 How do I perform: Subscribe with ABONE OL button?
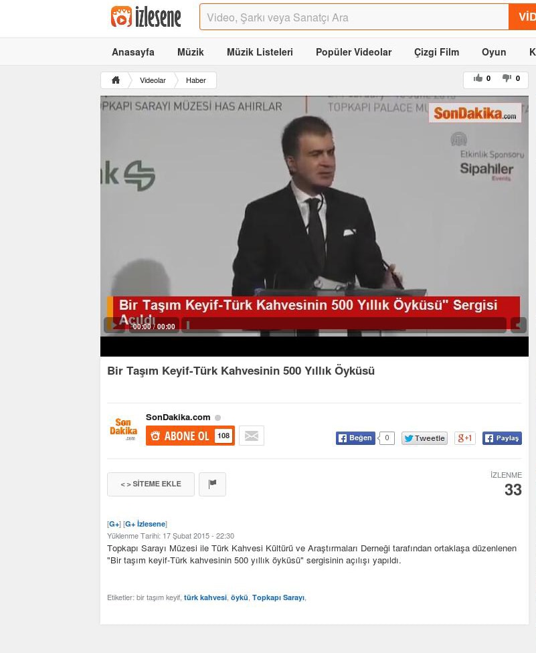(x=190, y=436)
